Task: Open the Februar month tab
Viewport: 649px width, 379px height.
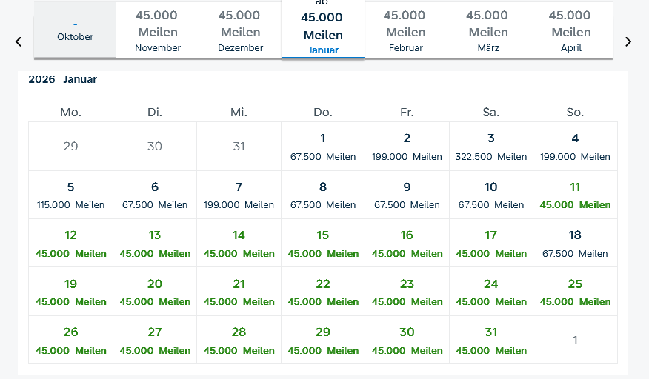Action: pos(405,31)
